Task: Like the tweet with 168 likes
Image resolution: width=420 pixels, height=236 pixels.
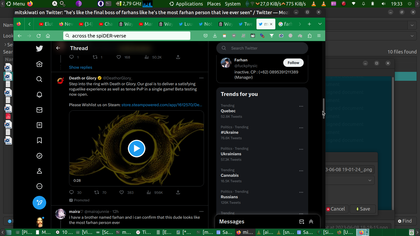Action: coord(119,57)
